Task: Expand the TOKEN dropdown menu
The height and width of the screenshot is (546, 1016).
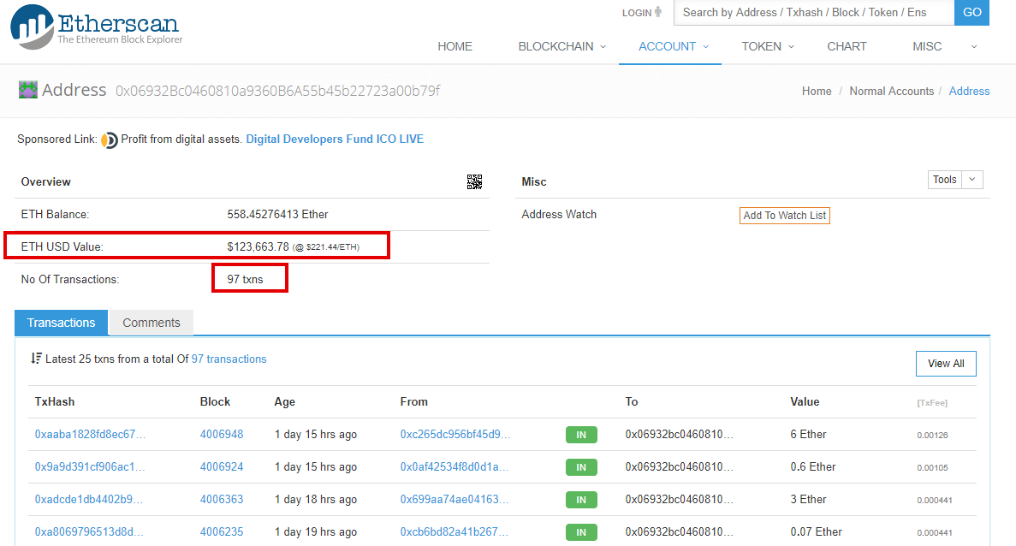Action: (x=768, y=46)
